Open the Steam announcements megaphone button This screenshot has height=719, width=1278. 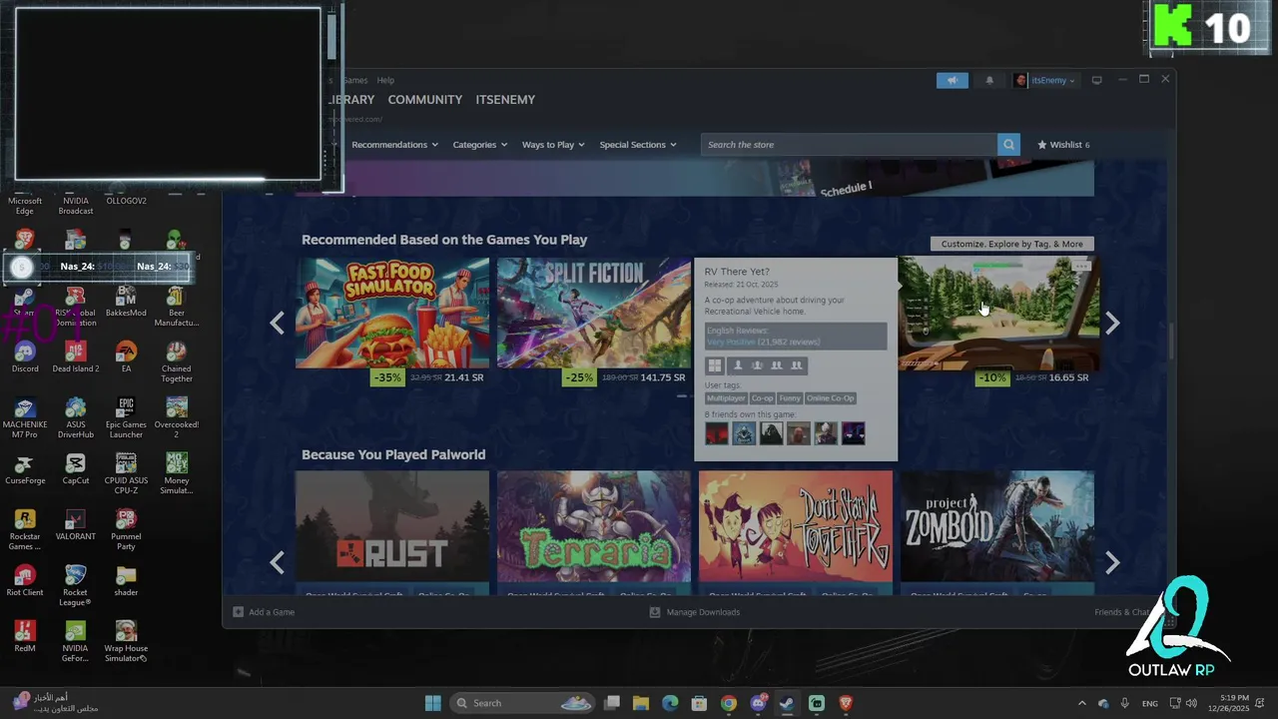coord(952,80)
